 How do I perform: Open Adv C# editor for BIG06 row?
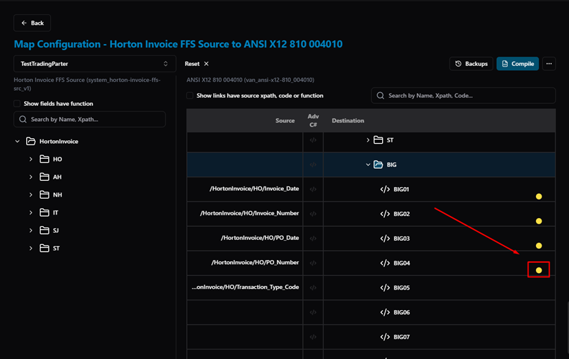click(x=313, y=312)
